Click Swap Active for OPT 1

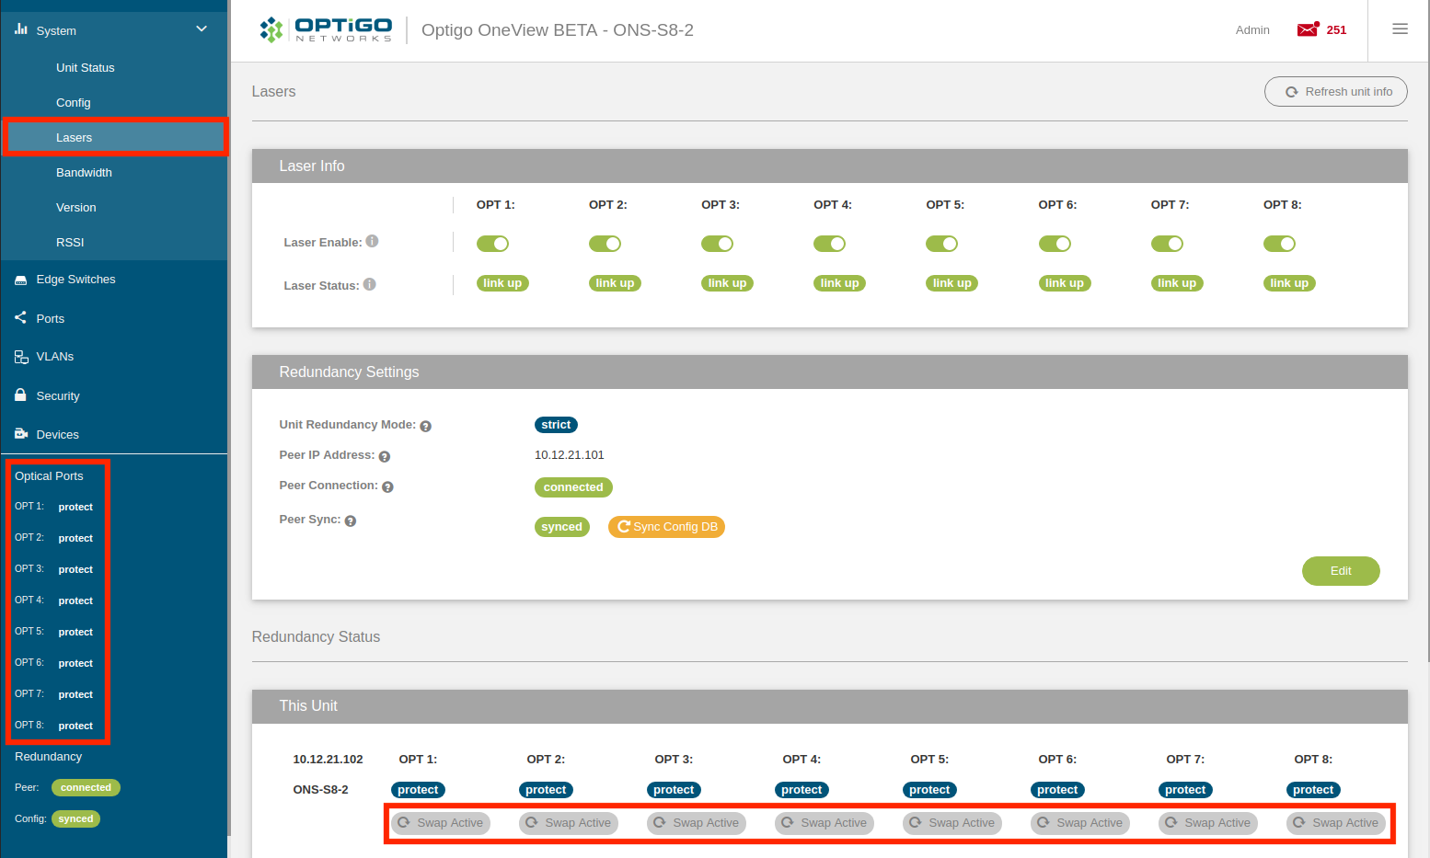click(x=440, y=823)
